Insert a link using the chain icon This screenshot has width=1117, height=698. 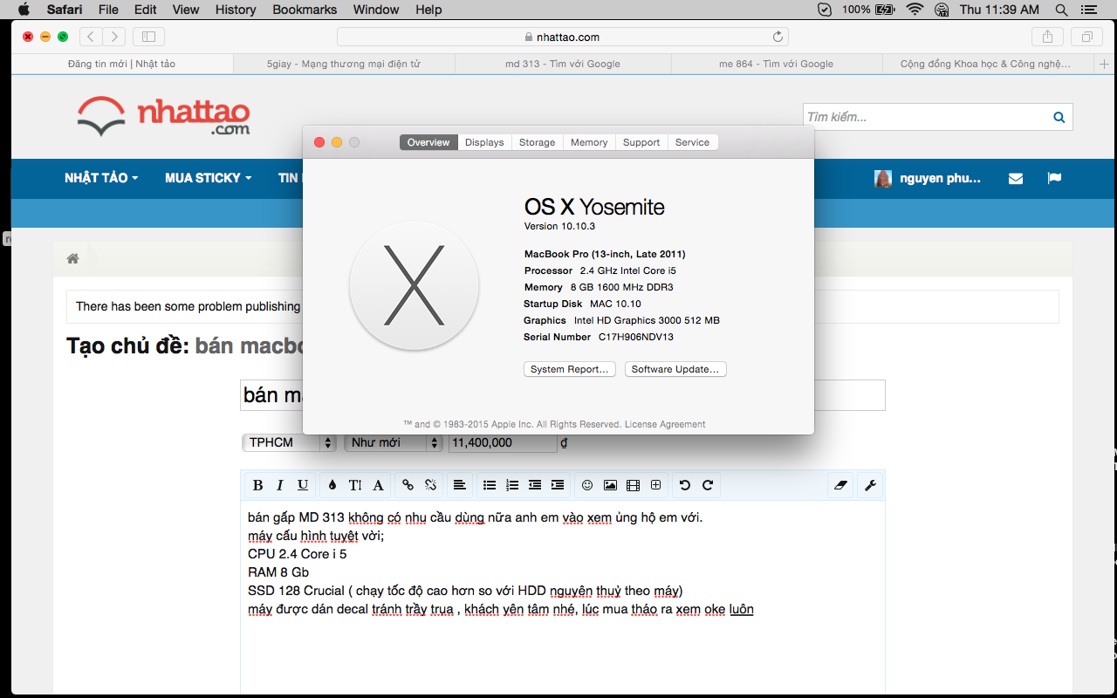(x=408, y=485)
